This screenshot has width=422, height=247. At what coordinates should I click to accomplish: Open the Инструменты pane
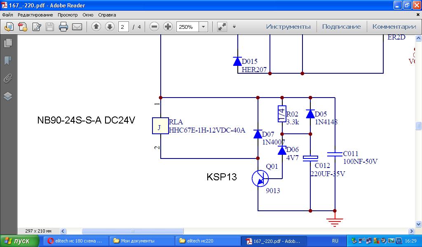(288, 27)
